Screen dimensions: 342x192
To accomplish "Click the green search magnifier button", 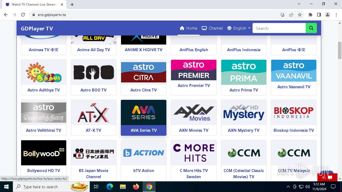I will coord(311,28).
